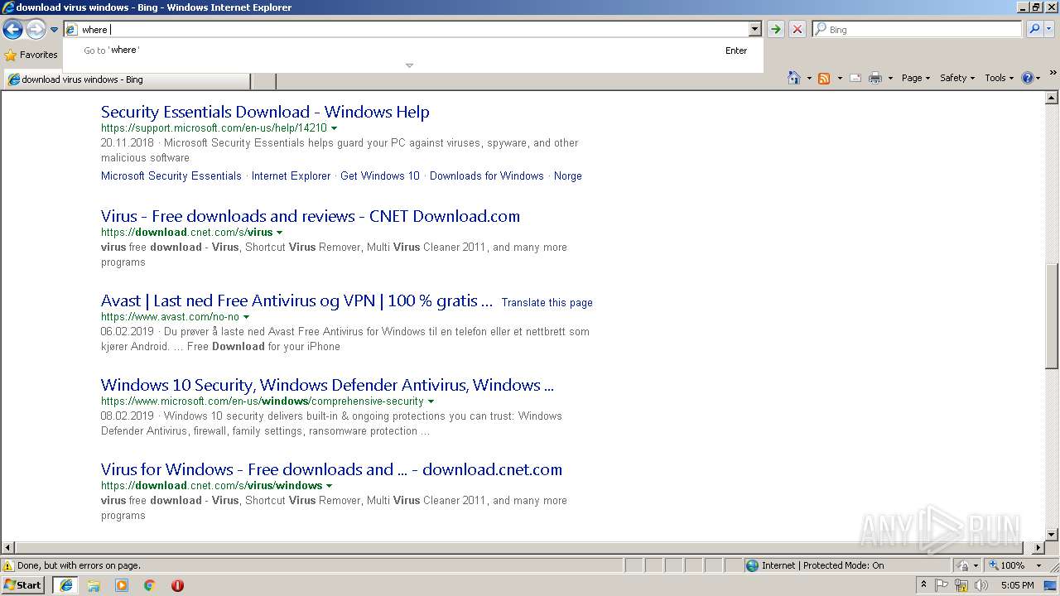Open the Page menu

[915, 78]
